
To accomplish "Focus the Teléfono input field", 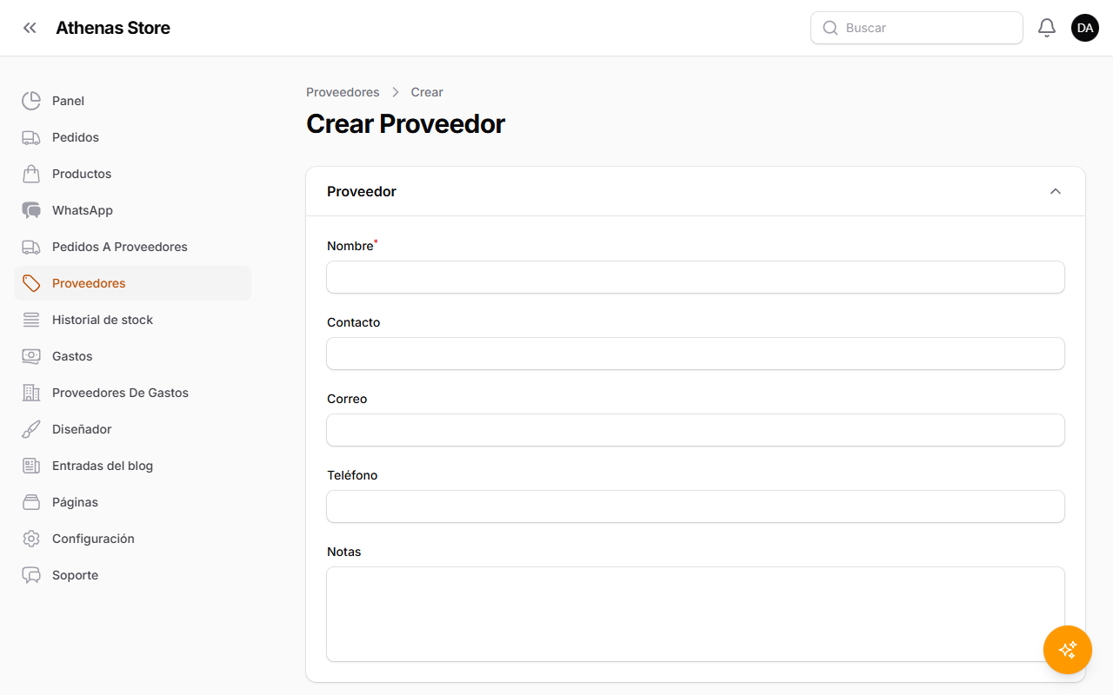I will pos(696,506).
